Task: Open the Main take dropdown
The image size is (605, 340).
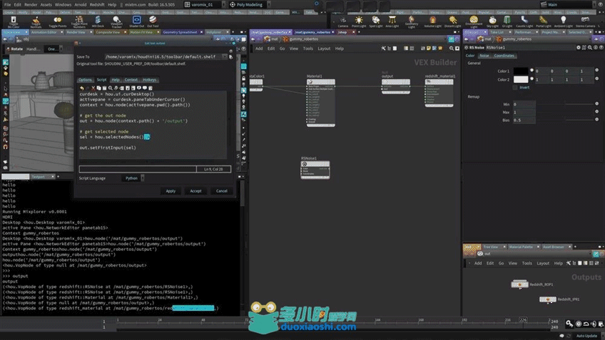Action: (x=568, y=4)
